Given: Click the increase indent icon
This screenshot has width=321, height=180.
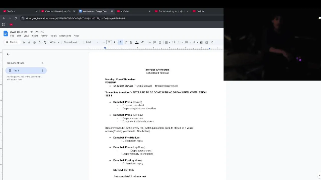Looking at the screenshot, I should pos(207,42).
